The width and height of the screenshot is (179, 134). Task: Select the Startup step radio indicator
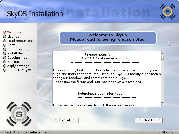4,62
